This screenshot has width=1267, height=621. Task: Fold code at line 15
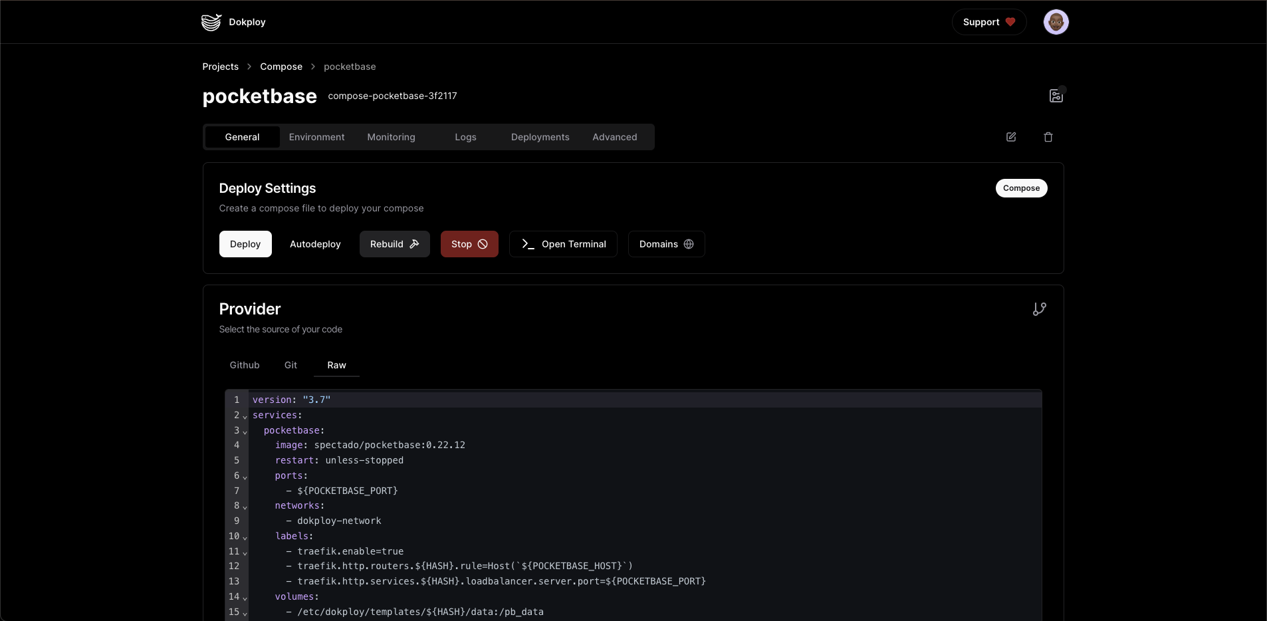tap(245, 613)
